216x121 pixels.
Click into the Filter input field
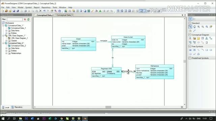(x=15, y=19)
